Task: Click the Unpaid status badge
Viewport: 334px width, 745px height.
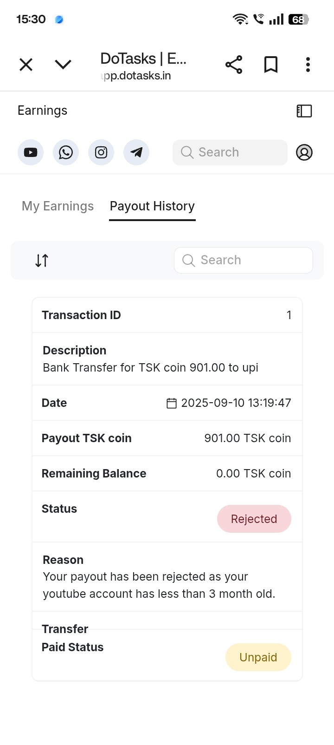Action: point(258,657)
